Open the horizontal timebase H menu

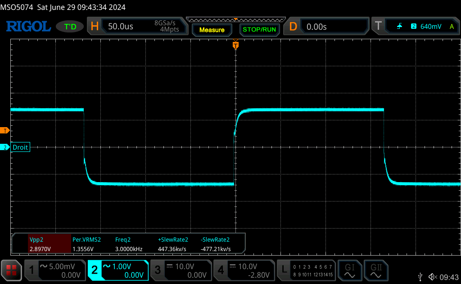[95, 27]
